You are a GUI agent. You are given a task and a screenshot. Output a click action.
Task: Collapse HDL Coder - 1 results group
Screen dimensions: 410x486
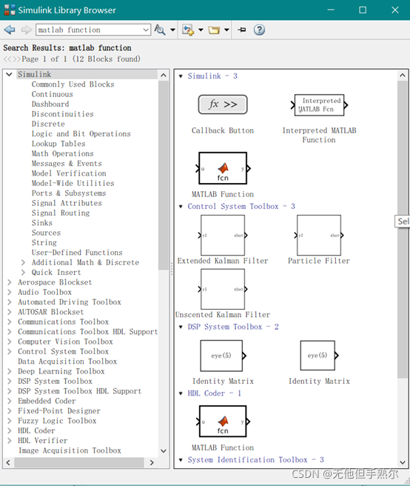pos(181,393)
